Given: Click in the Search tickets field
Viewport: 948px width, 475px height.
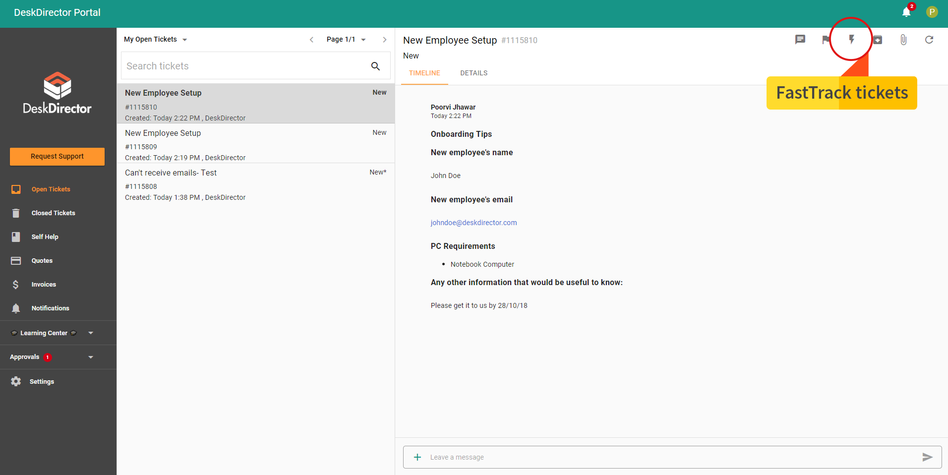Looking at the screenshot, I should [x=256, y=66].
